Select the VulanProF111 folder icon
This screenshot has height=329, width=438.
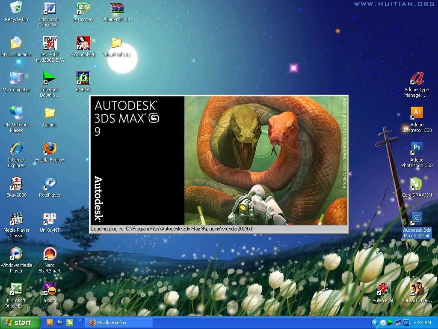116,47
